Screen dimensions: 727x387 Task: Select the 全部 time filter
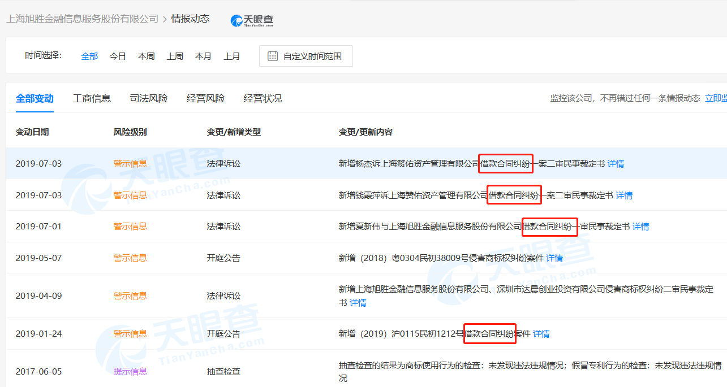tap(89, 56)
